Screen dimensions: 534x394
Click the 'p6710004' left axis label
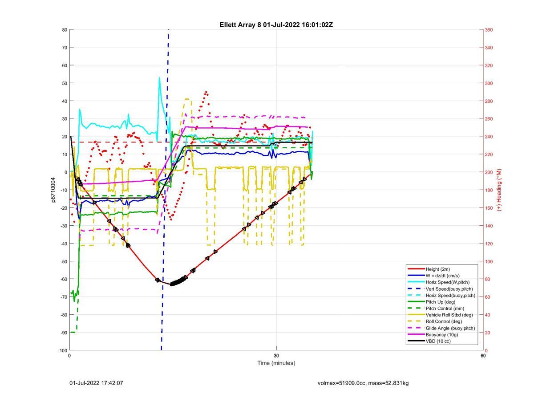53,190
